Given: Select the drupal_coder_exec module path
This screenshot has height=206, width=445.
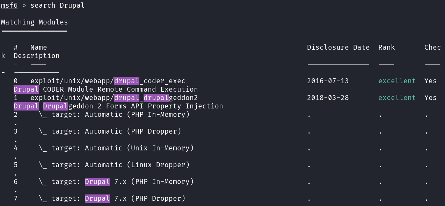Looking at the screenshot, I should pos(108,81).
